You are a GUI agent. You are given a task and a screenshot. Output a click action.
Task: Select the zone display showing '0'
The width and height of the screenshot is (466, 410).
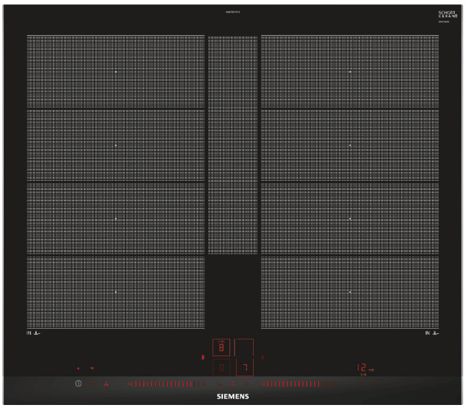click(221, 368)
